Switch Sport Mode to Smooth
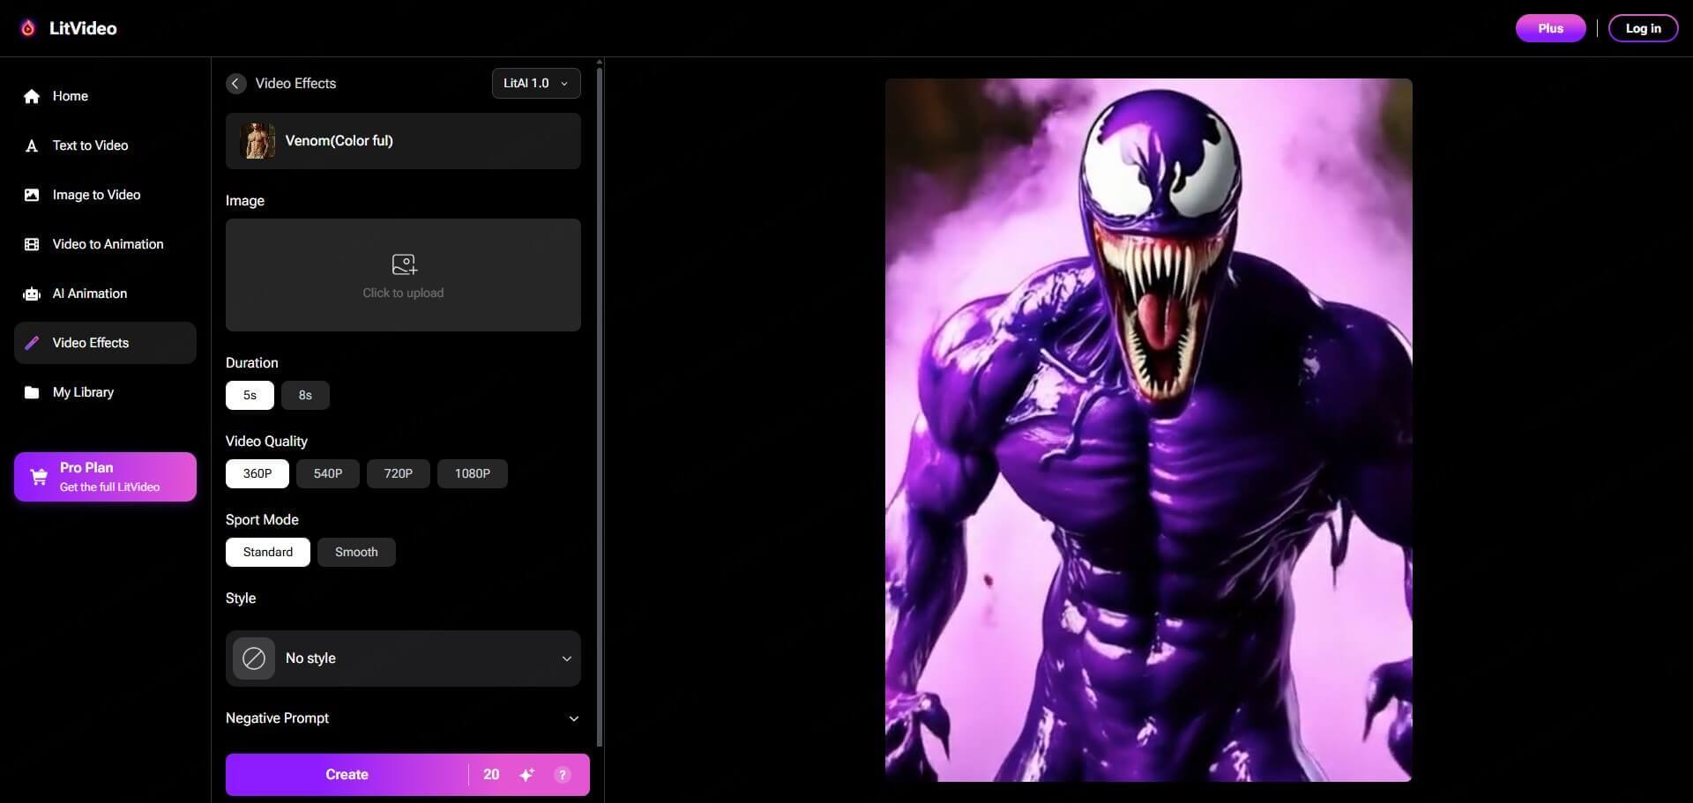This screenshot has height=803, width=1693. coord(355,552)
